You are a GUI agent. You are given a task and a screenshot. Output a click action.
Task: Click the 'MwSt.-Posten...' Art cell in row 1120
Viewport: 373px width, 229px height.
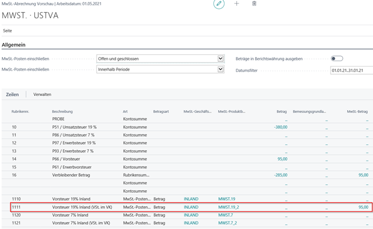[x=137, y=215]
